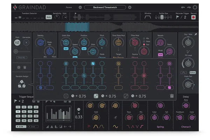This screenshot has height=140, width=210.
Task: Select the Pan radio option
Action: pyautogui.click(x=143, y=45)
